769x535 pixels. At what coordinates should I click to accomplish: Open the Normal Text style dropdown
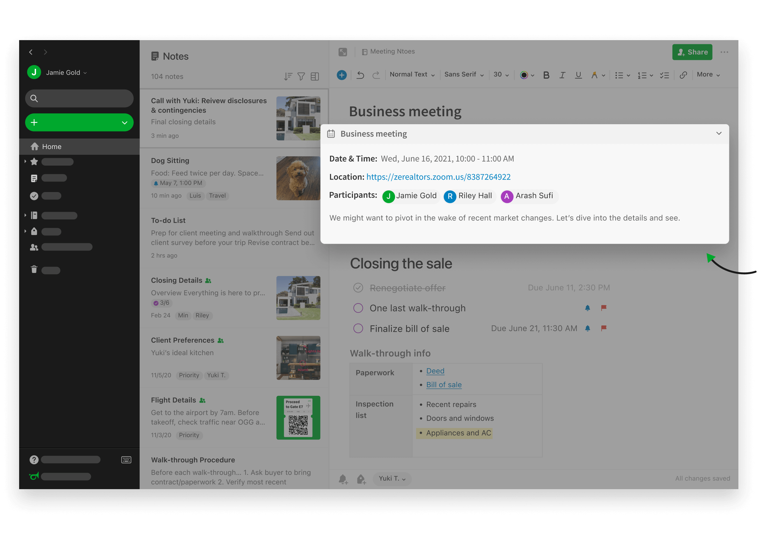[412, 75]
